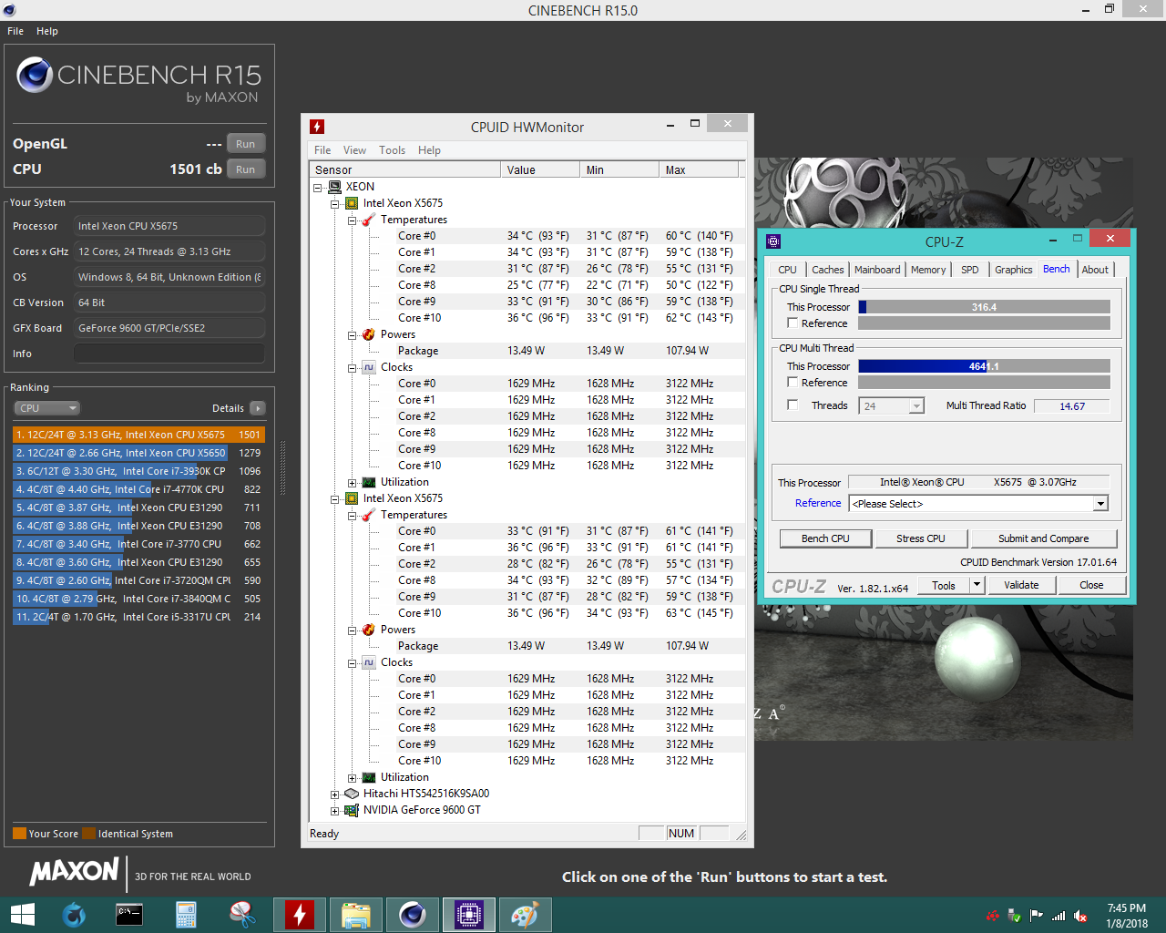Open HWMonitor View menu

(354, 150)
